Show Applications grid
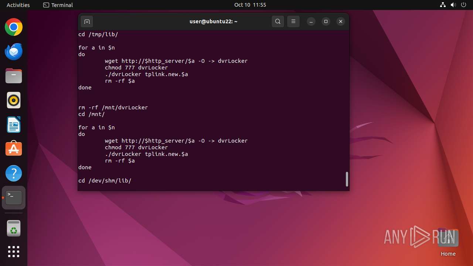 point(14,252)
